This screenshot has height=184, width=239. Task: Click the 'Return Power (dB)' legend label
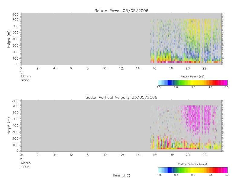(192, 76)
